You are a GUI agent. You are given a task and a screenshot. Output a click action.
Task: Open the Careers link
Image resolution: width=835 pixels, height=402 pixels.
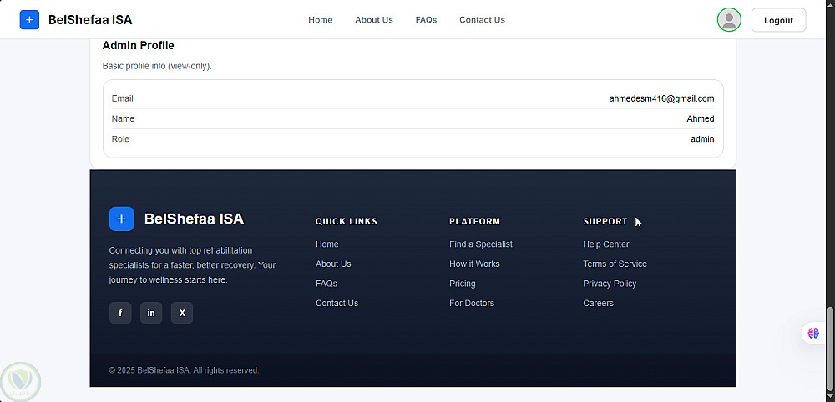point(598,303)
